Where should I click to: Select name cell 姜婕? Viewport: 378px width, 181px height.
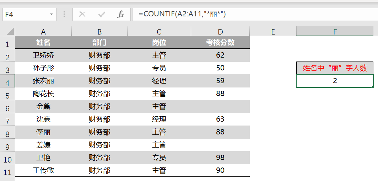click(43, 145)
